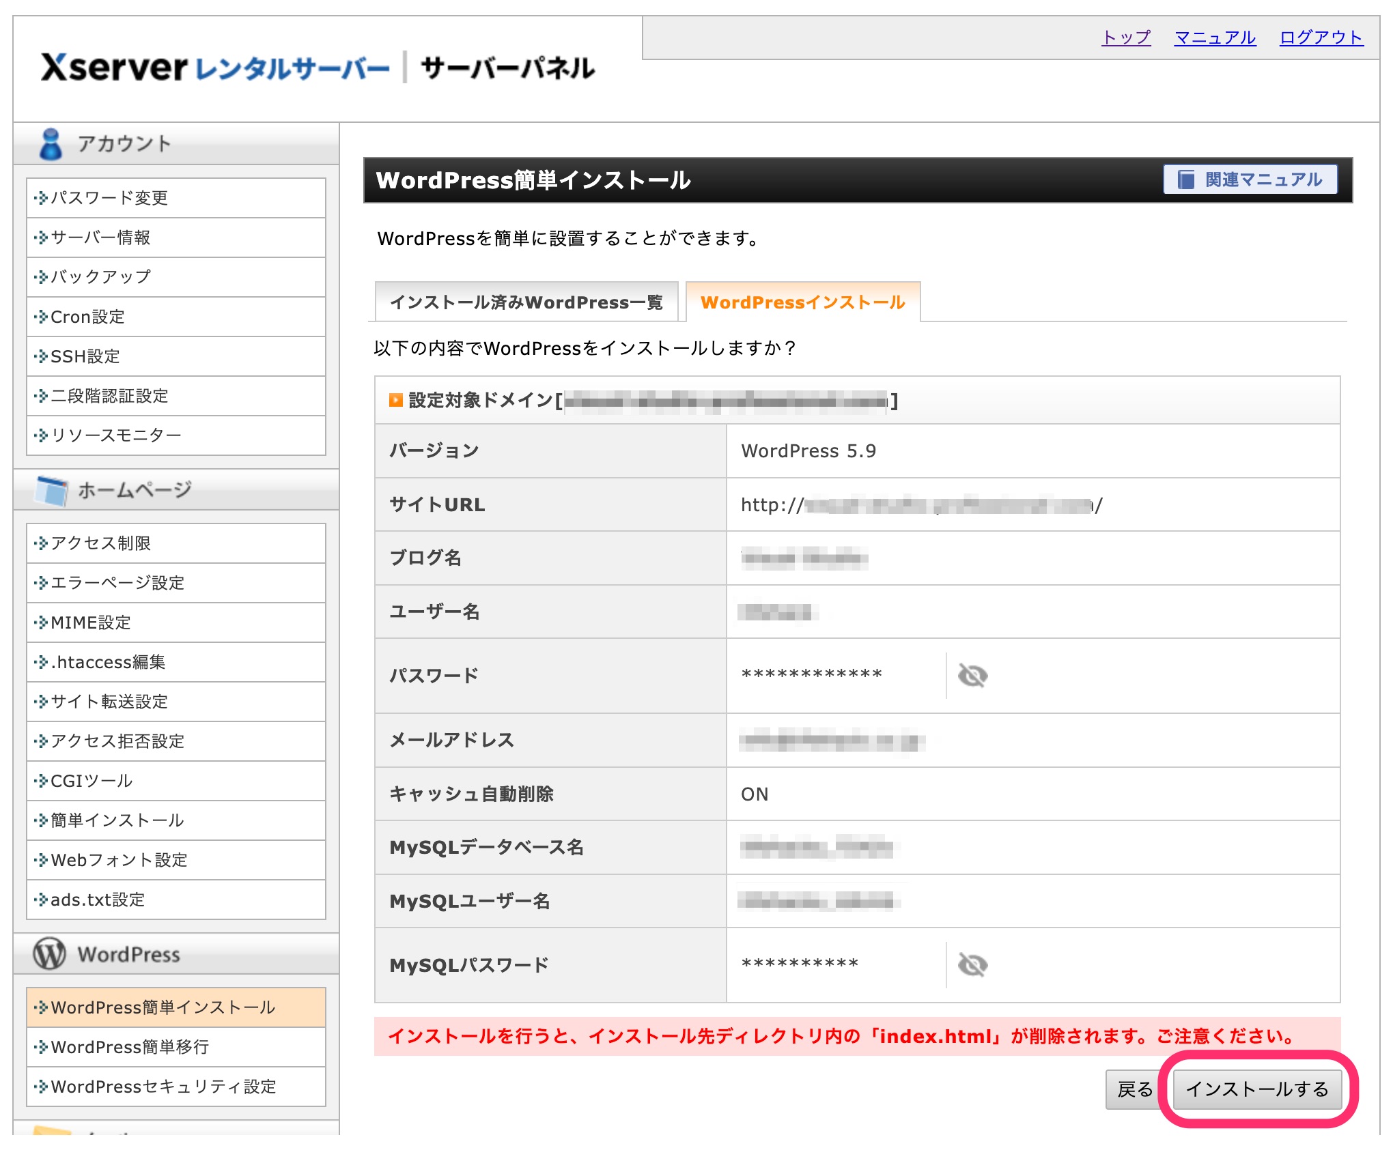This screenshot has width=1393, height=1163.
Task: Click the arrow icon beside リソースモニター
Action: pos(41,435)
